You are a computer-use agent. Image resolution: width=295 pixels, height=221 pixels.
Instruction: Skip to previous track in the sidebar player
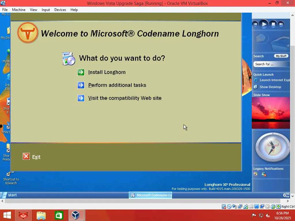pyautogui.click(x=255, y=24)
